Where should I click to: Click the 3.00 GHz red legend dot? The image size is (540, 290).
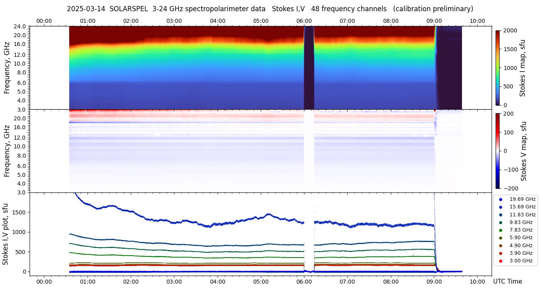click(500, 261)
